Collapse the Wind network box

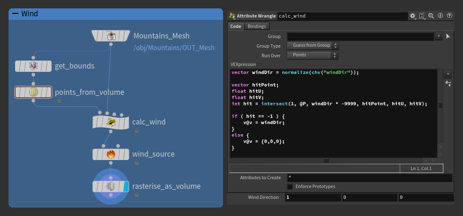coord(15,14)
